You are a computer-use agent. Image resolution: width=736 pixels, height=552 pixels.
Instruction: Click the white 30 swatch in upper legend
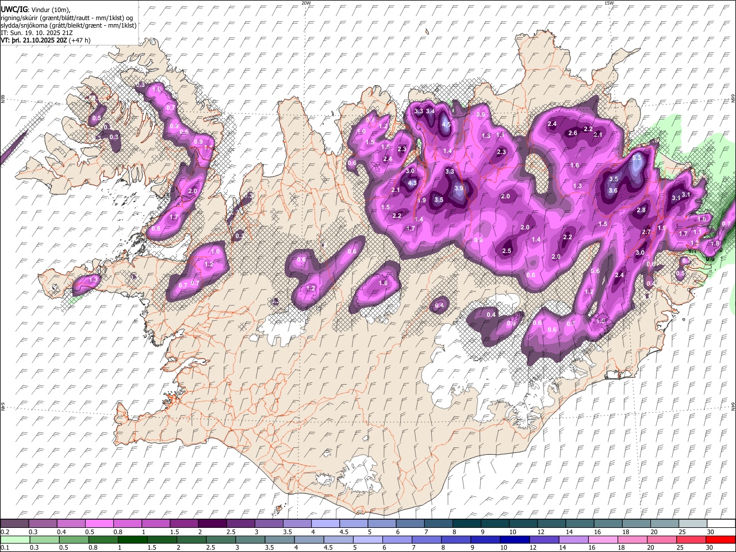[720, 523]
